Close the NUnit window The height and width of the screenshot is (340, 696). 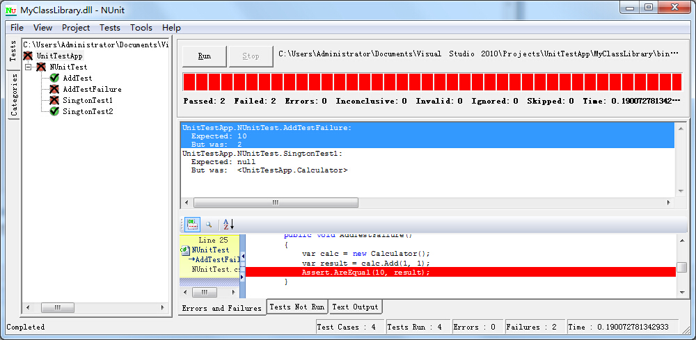[x=674, y=7]
